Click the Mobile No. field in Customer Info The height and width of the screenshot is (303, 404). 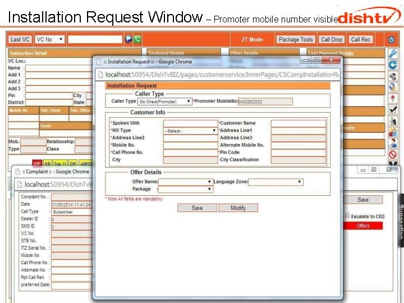[x=190, y=145]
